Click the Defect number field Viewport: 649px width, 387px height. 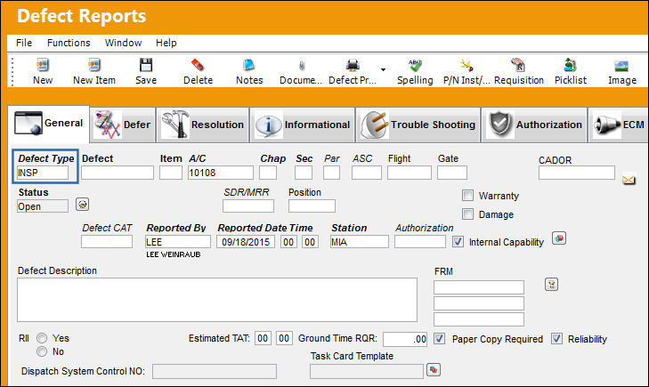(x=118, y=173)
